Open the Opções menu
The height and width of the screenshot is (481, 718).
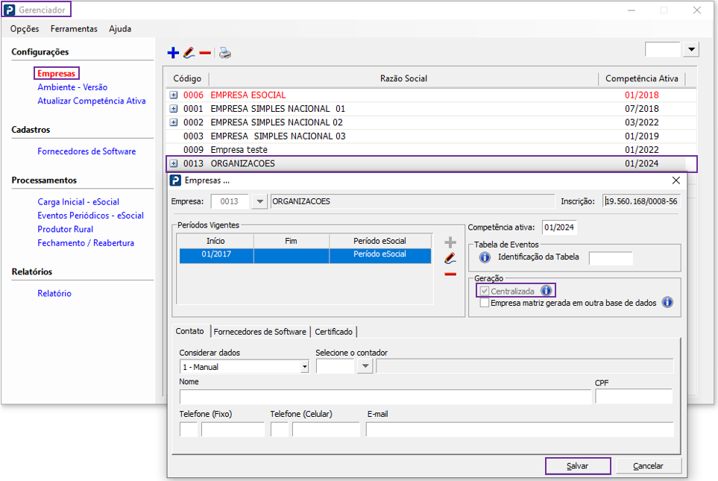(x=25, y=29)
